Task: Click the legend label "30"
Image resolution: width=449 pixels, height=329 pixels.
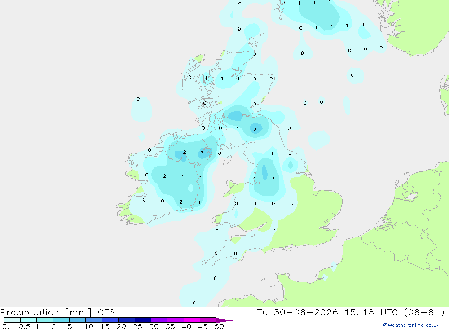Action: (x=154, y=326)
